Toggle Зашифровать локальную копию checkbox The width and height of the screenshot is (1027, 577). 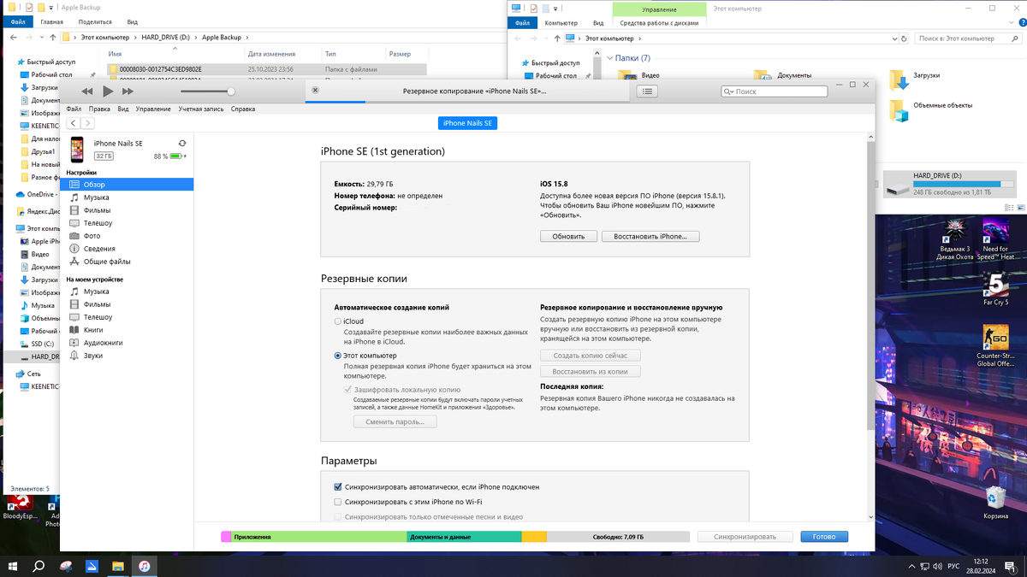pyautogui.click(x=348, y=389)
